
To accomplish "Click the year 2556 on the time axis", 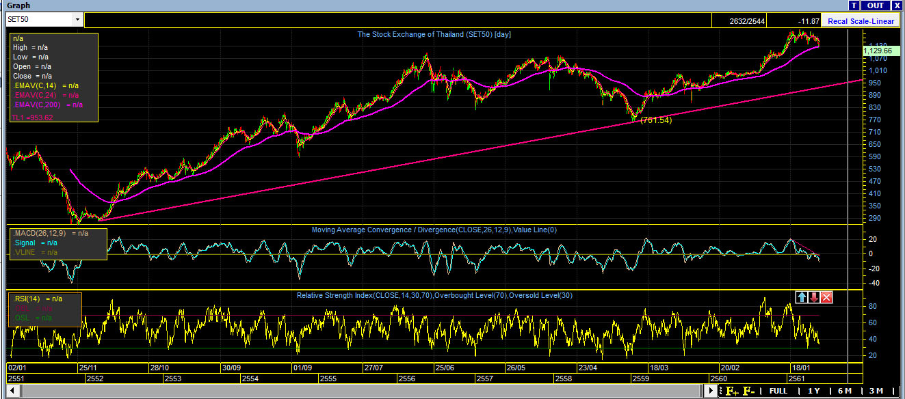I will click(406, 379).
